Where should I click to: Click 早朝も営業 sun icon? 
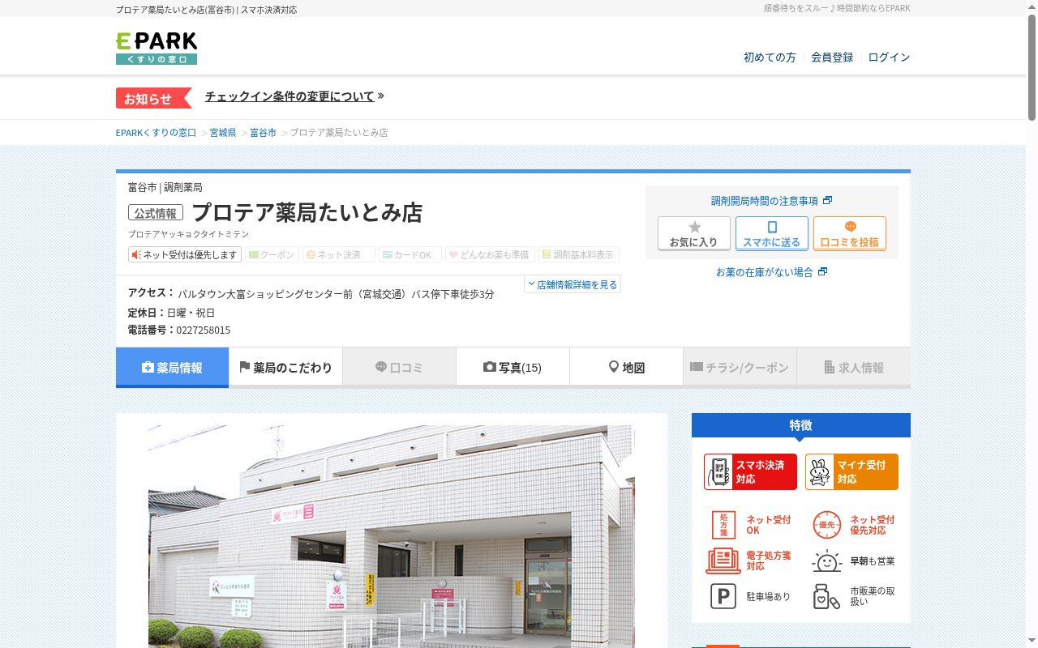click(826, 561)
